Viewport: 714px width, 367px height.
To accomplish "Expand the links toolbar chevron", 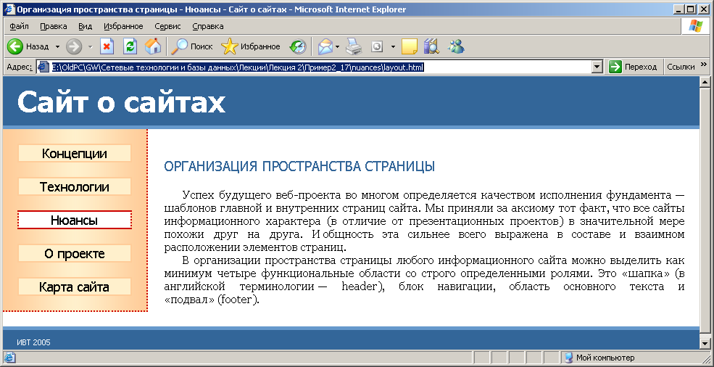I will click(704, 65).
